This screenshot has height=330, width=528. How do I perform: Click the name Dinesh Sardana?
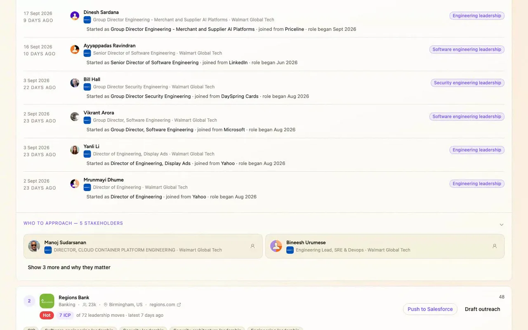click(101, 12)
